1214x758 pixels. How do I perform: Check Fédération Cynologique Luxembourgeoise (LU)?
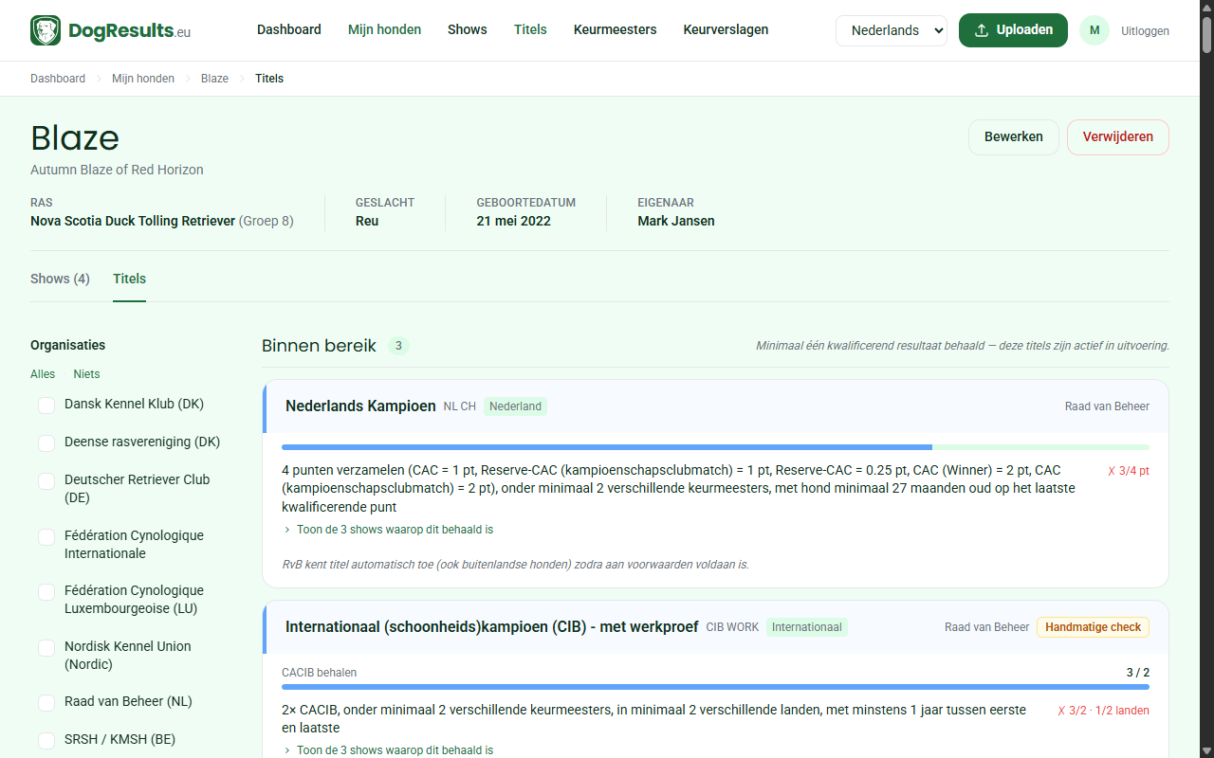coord(46,591)
